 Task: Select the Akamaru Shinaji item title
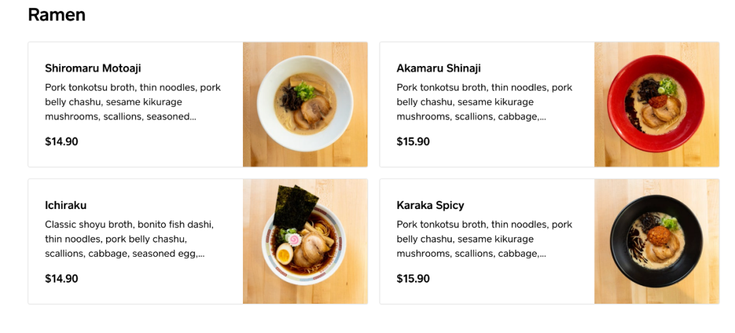[438, 68]
